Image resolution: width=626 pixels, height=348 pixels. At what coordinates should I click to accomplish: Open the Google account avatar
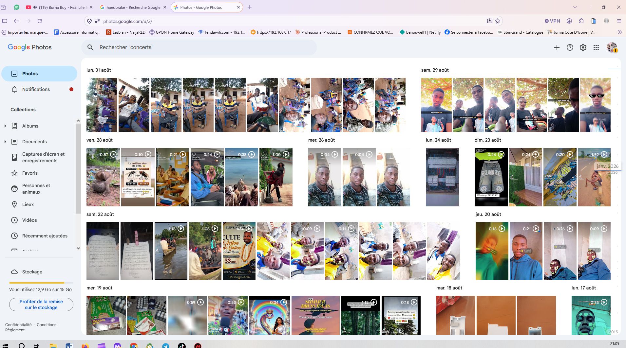point(612,47)
